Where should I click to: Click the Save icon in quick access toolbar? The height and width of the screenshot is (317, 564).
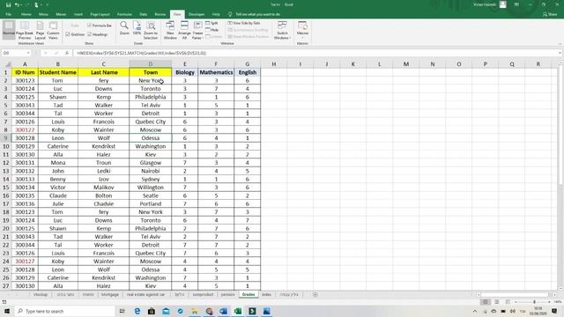click(x=8, y=4)
